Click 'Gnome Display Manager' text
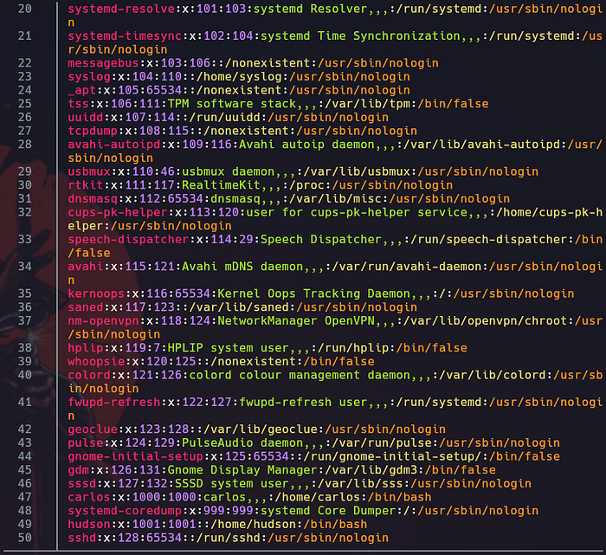The image size is (606, 555). pyautogui.click(x=242, y=470)
